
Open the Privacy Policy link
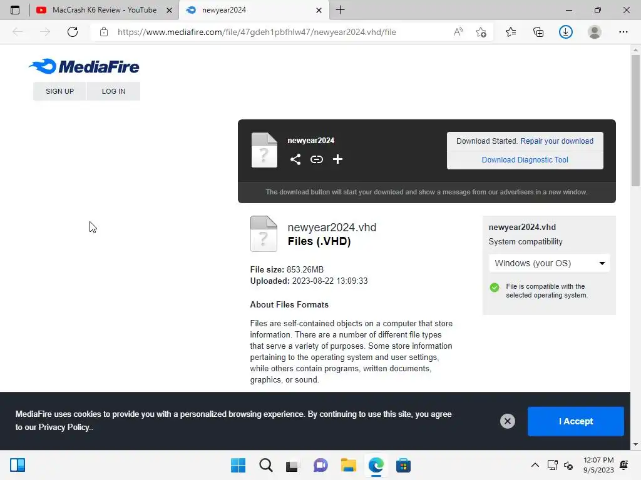[x=64, y=427]
